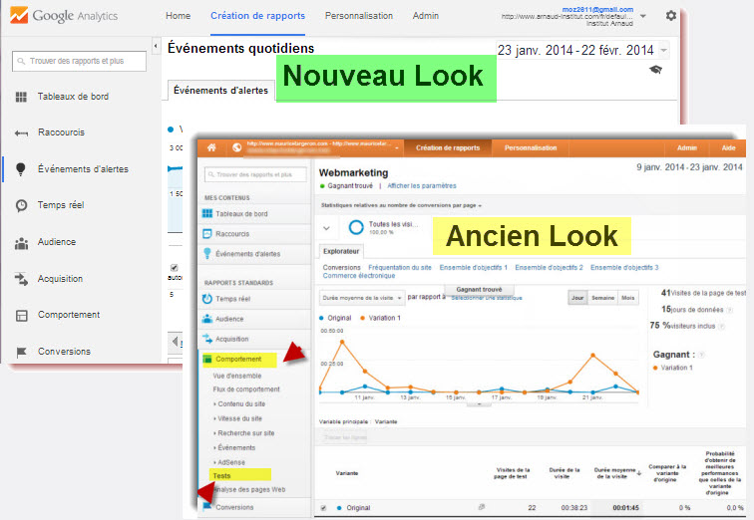Click the Comportement layout icon in new sidebar

coord(22,316)
